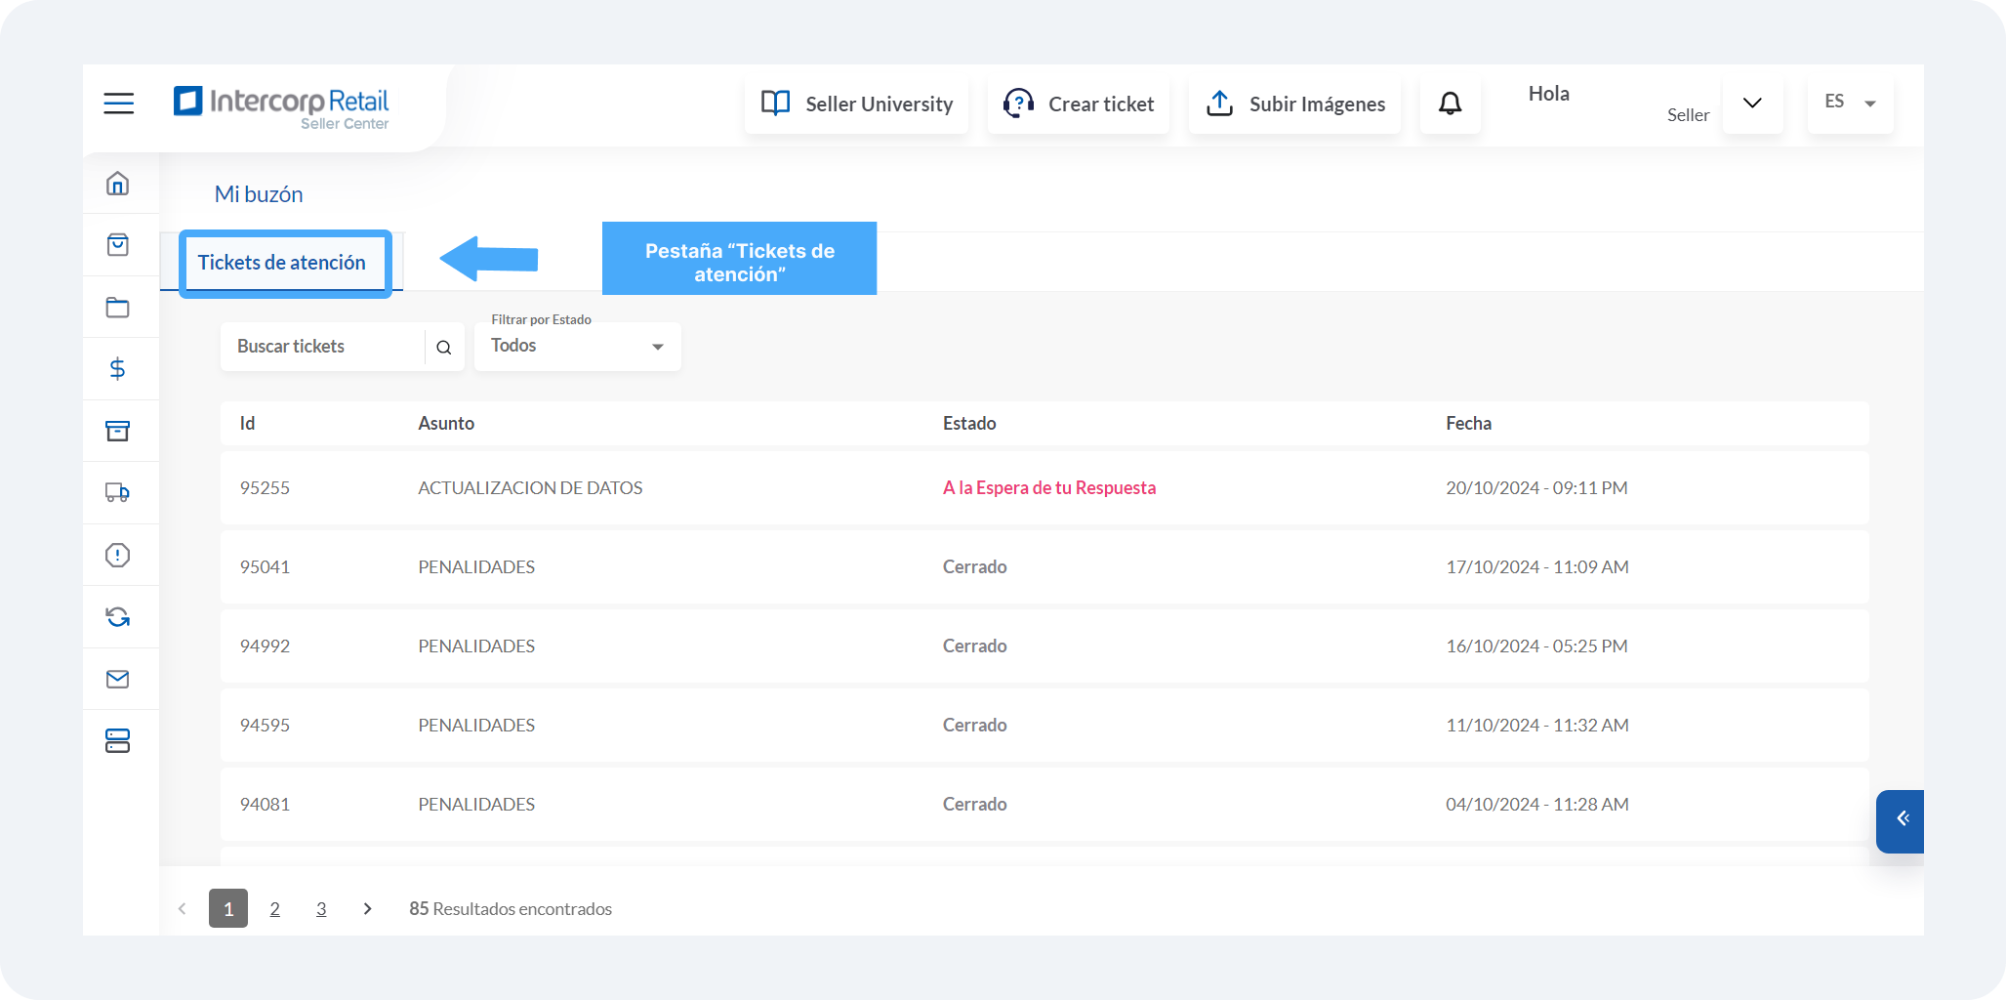Click the Estado column header
Viewport: 2006px width, 1000px height.
tap(969, 424)
